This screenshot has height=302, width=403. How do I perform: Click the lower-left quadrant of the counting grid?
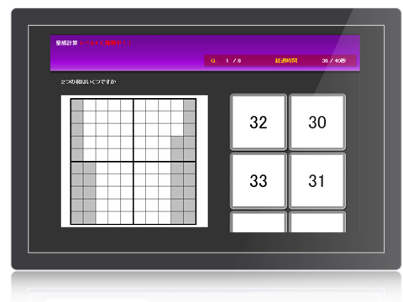coord(102,193)
